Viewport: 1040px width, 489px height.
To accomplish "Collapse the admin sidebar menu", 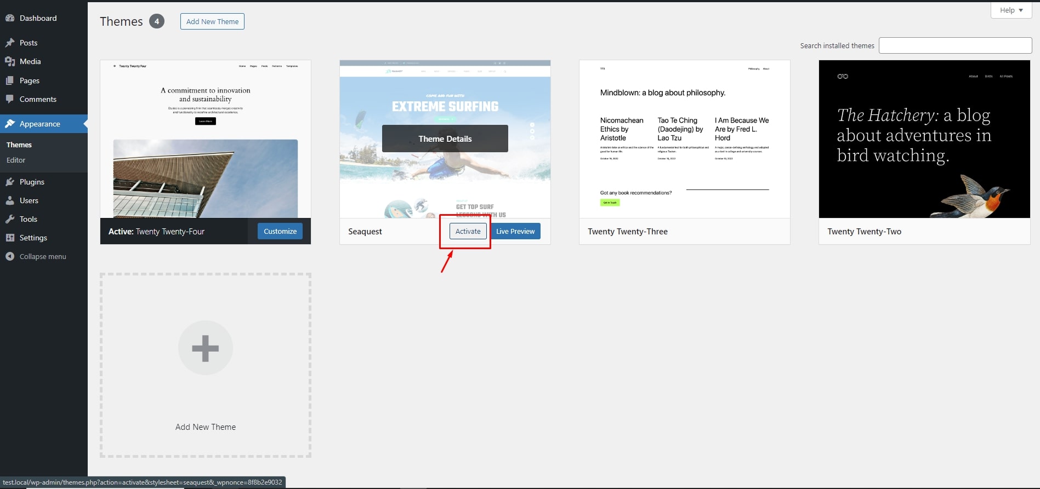I will [44, 256].
